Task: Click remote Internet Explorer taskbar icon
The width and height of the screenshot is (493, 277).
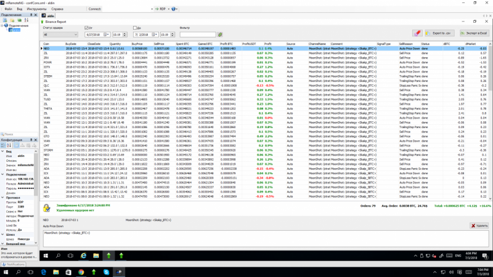Action: point(83,255)
